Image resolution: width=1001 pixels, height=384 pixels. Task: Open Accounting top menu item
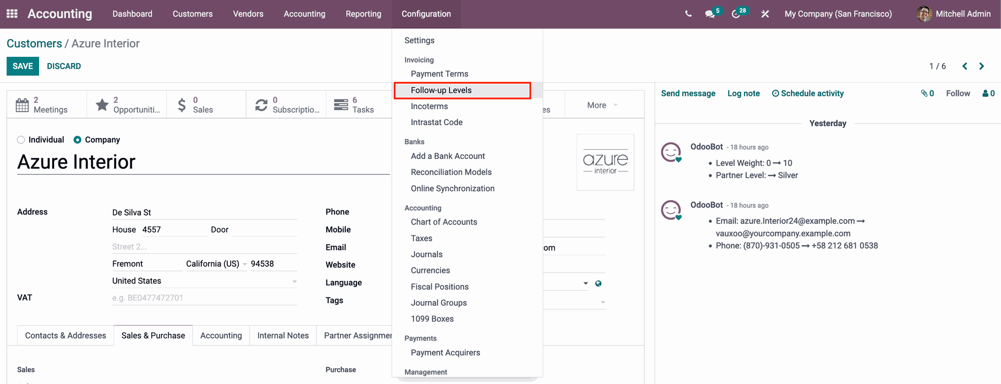pos(304,14)
